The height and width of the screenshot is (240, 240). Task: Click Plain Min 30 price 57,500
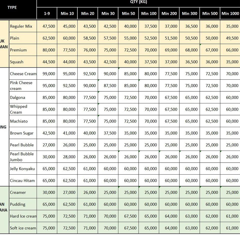pyautogui.click(x=108, y=38)
